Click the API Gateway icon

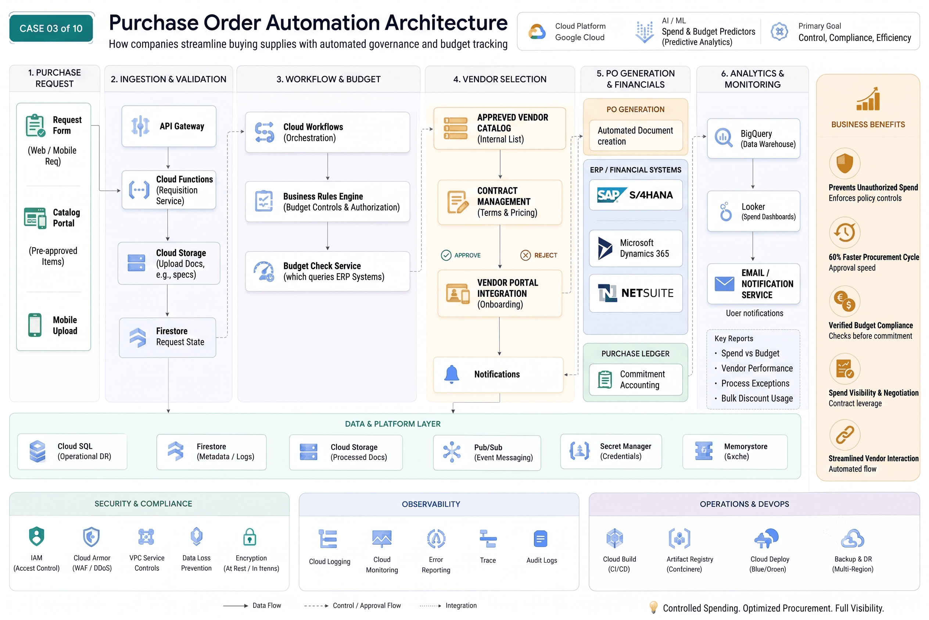[x=140, y=126]
